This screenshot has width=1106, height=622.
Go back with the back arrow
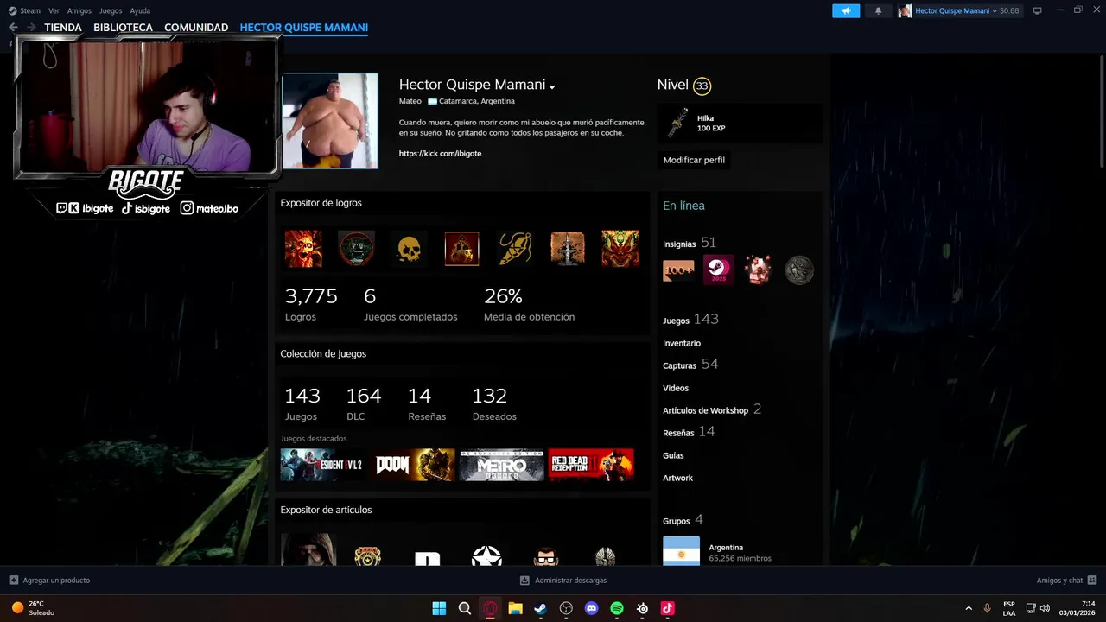click(13, 28)
